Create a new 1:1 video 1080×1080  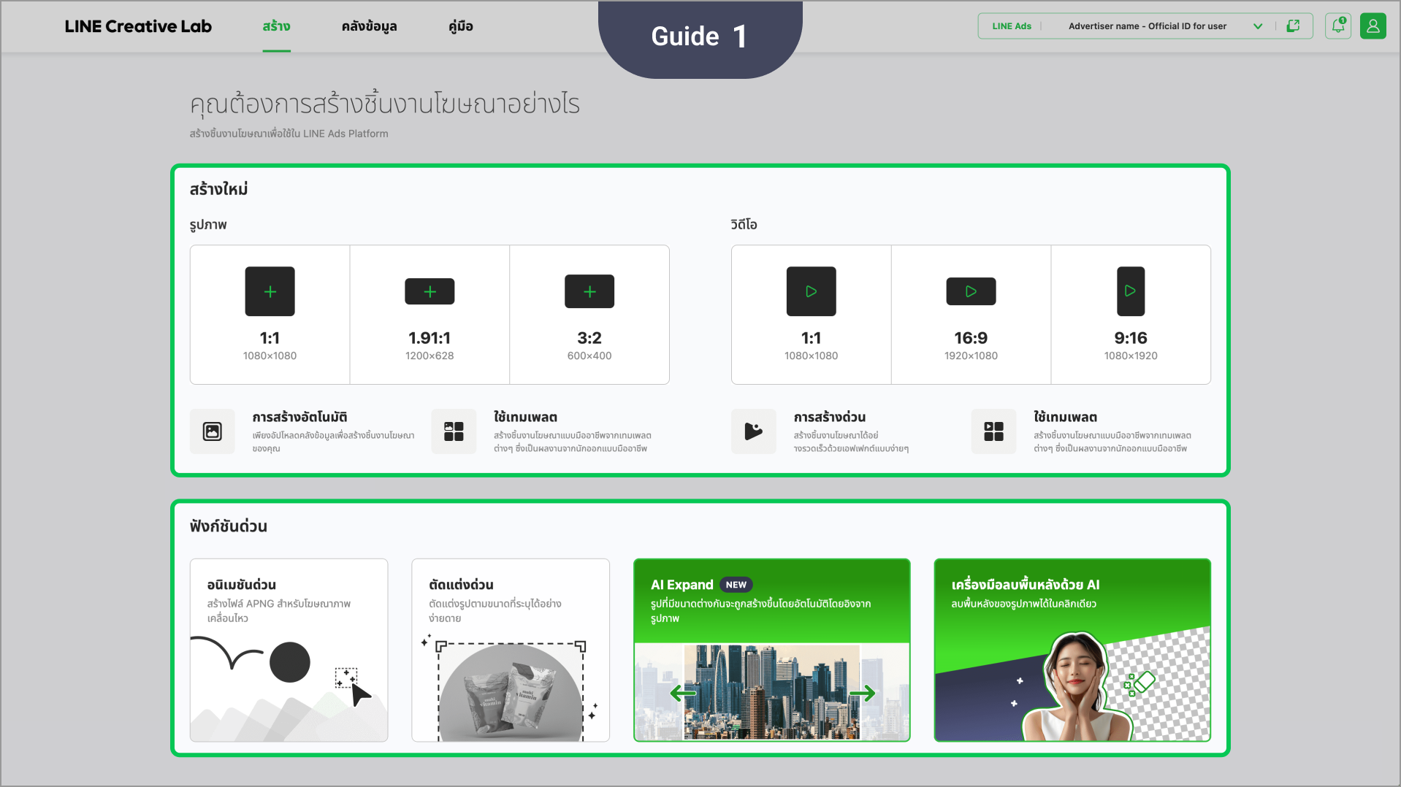click(x=811, y=314)
